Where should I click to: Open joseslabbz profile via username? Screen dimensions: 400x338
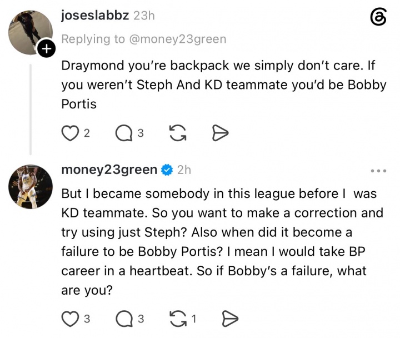(x=95, y=16)
